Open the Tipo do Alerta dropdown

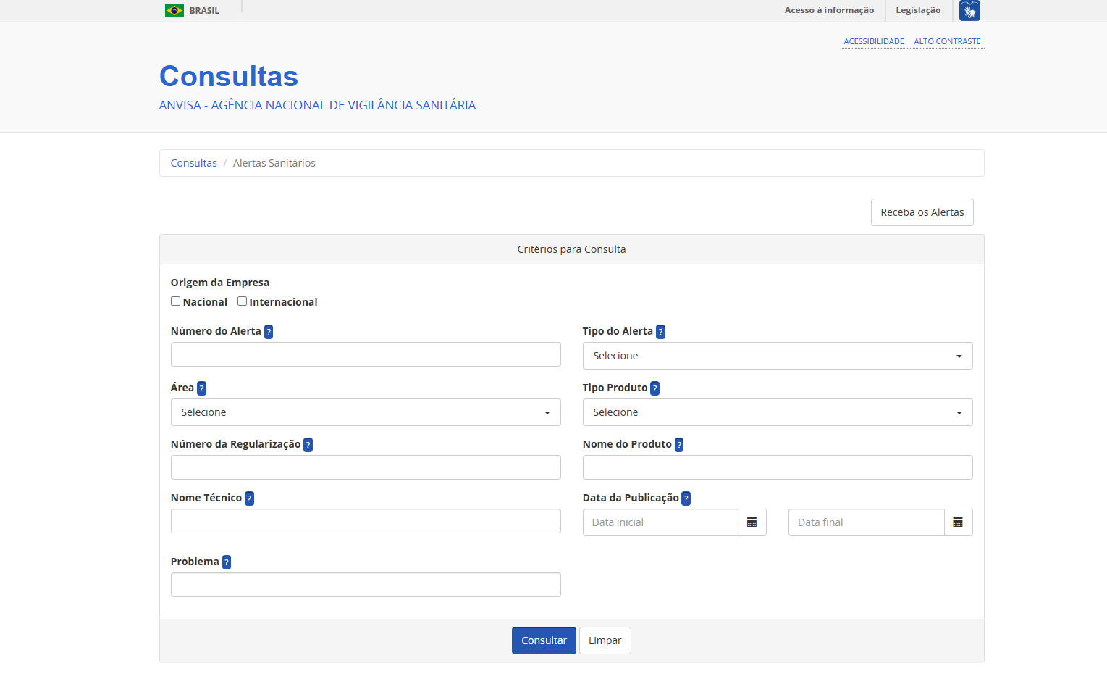point(778,356)
